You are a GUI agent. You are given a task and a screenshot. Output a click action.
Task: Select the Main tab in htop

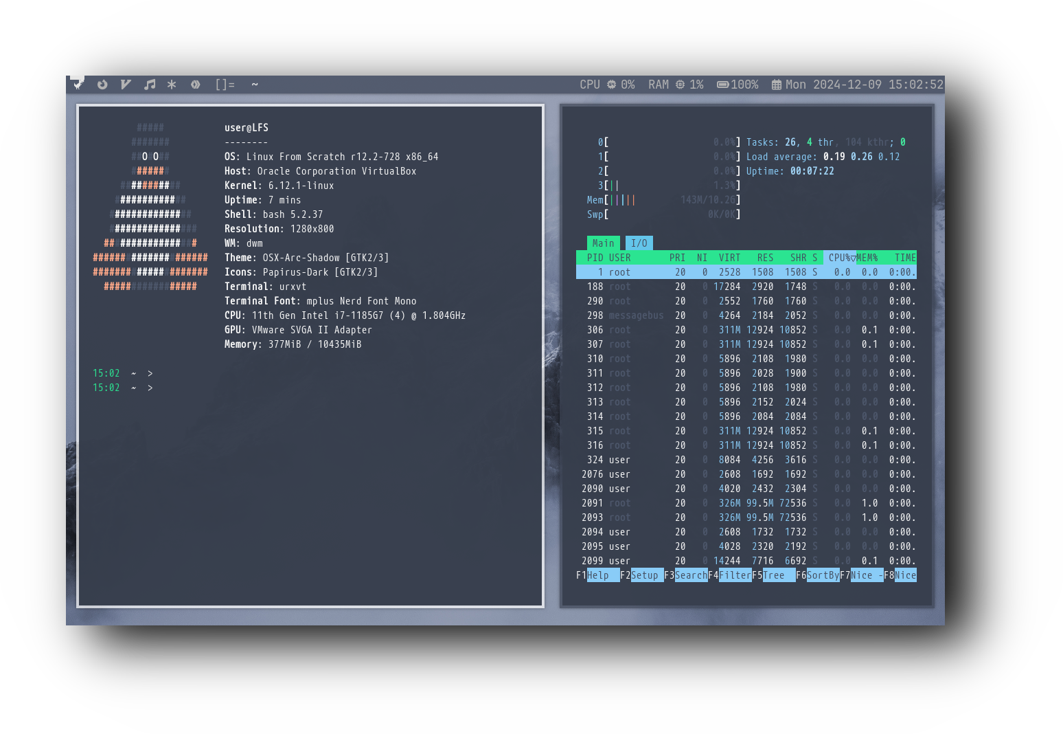(603, 243)
